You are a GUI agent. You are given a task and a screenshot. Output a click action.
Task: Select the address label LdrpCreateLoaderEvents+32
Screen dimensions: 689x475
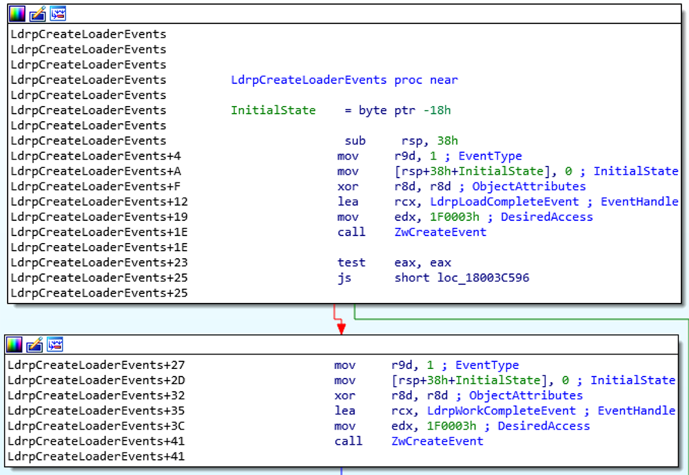[96, 396]
